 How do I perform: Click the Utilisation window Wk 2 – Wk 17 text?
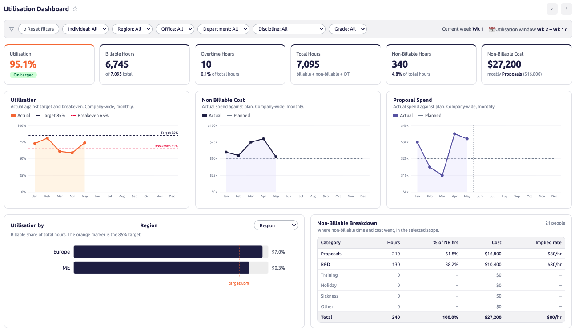click(x=531, y=29)
